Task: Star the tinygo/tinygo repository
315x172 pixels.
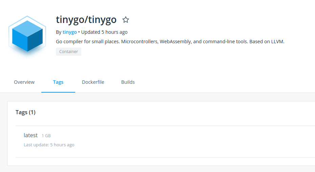Action: [x=126, y=20]
